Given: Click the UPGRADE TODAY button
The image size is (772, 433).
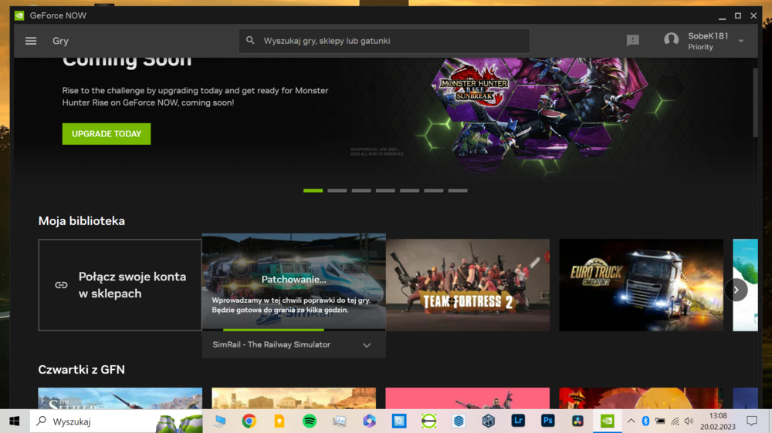Looking at the screenshot, I should (x=107, y=134).
